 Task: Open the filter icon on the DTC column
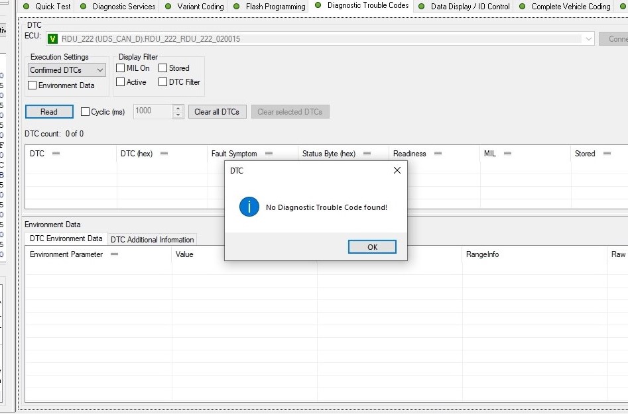56,153
